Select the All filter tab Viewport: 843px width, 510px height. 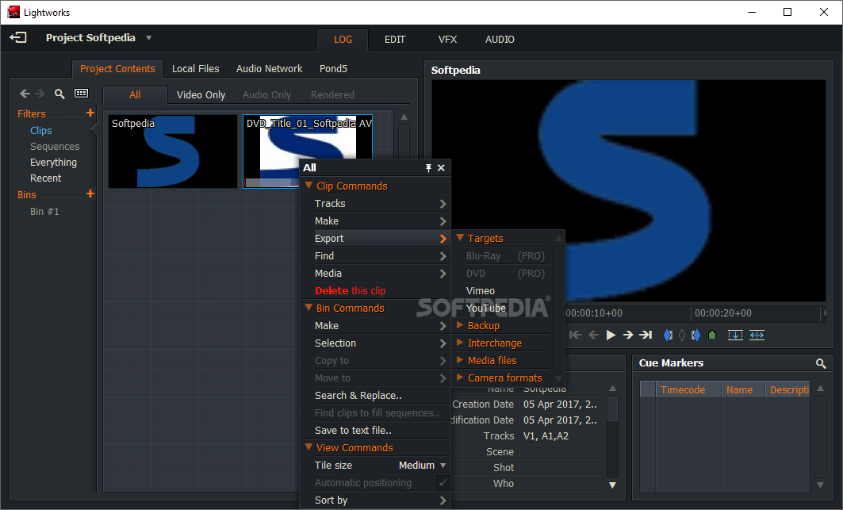click(135, 94)
